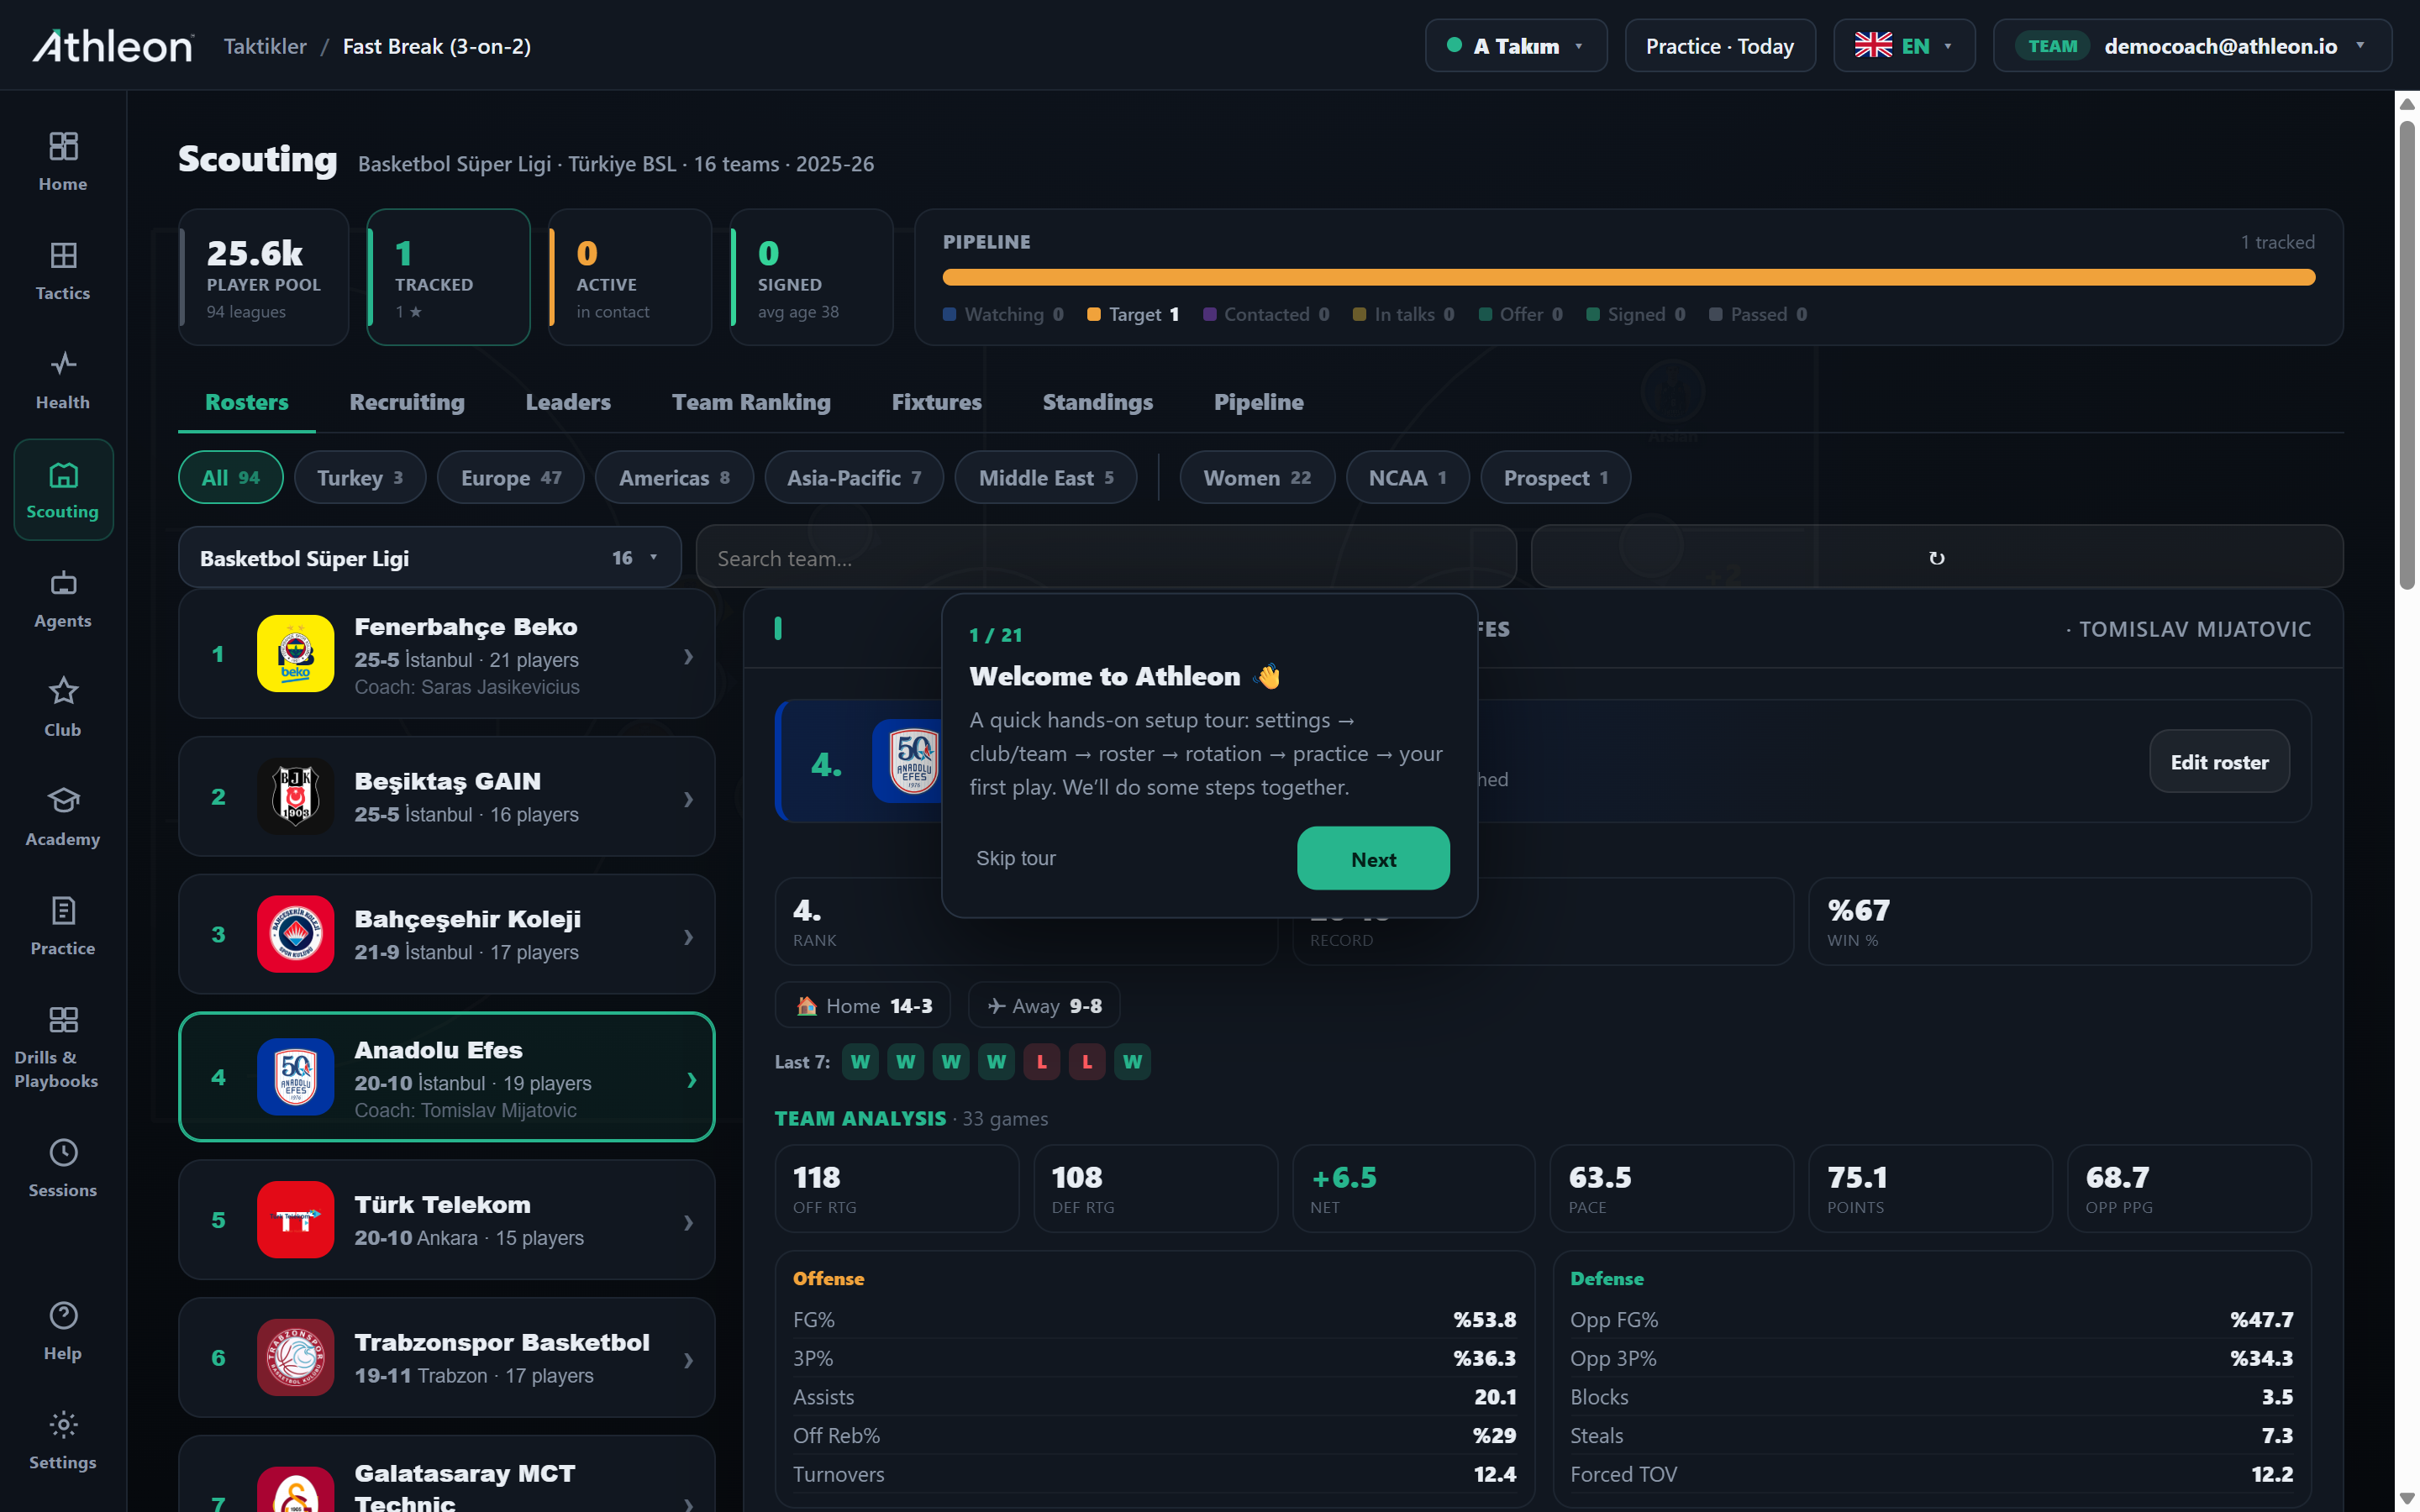Open the Basketbol Süper Ligi league dropdown
Viewport: 2420px width, 1512px height.
point(430,558)
